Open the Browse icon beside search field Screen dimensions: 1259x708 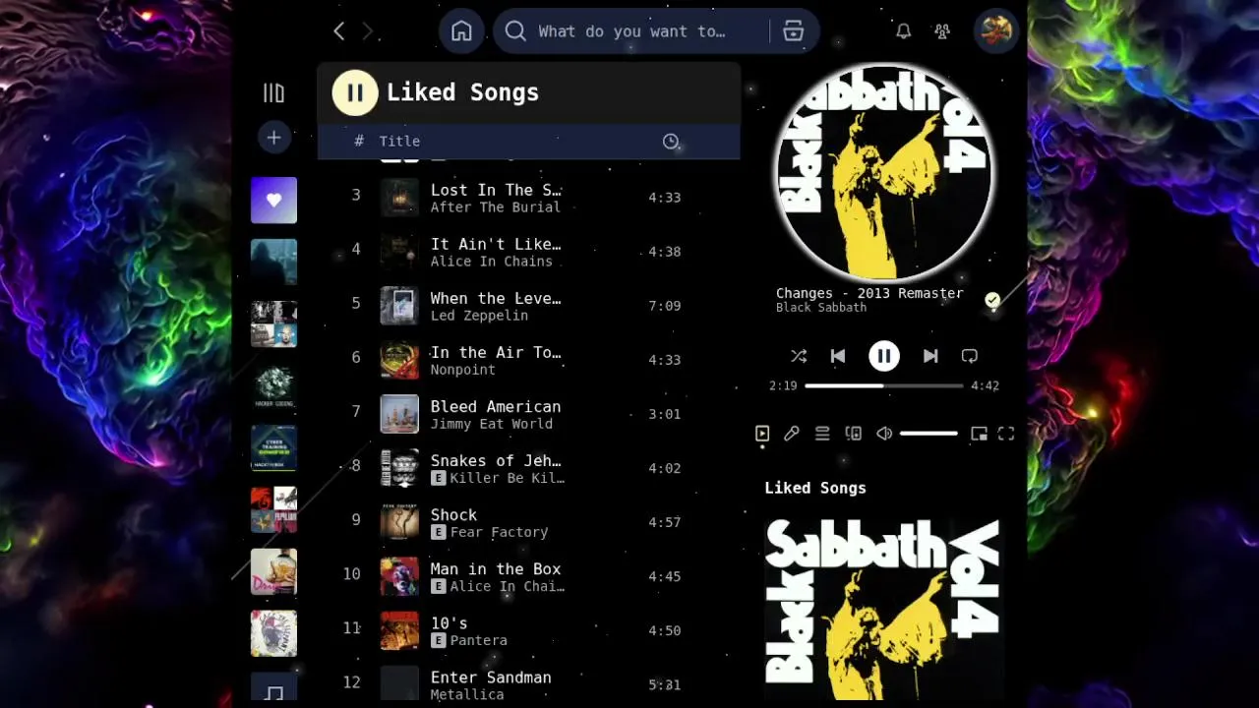(x=794, y=31)
